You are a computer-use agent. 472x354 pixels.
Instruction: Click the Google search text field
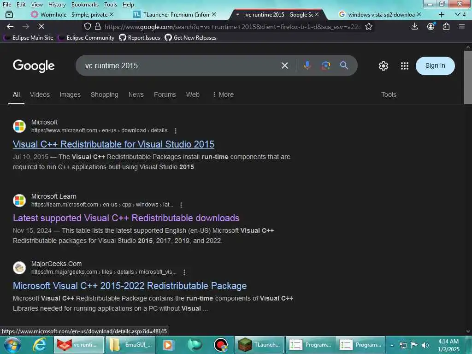(181, 65)
